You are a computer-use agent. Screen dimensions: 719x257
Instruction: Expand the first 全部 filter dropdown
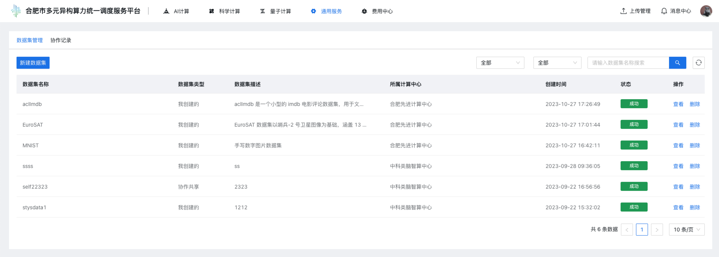click(500, 63)
